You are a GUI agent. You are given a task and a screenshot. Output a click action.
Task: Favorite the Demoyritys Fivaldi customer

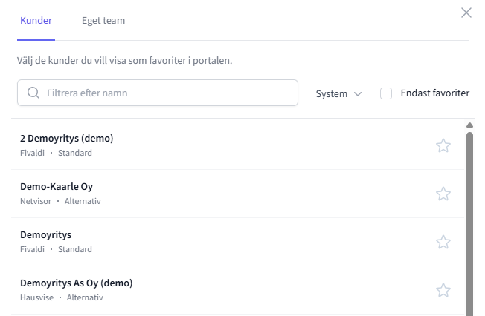click(x=443, y=242)
